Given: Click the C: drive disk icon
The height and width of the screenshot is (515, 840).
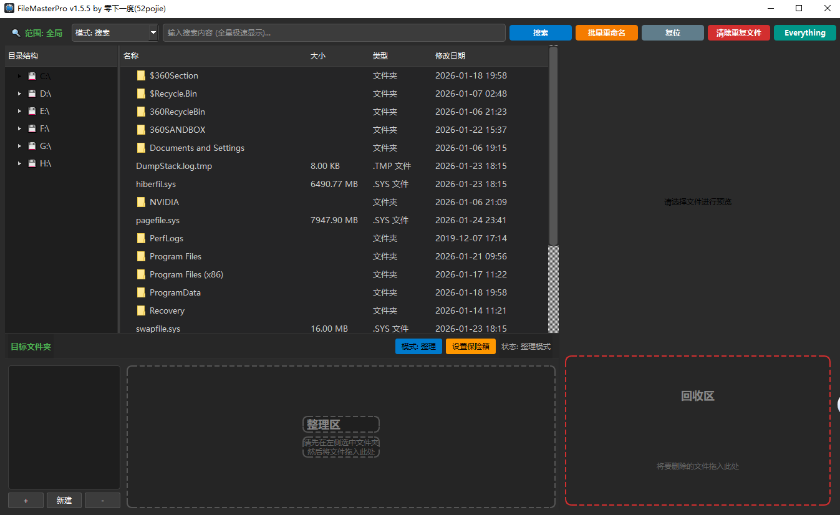Looking at the screenshot, I should (32, 76).
